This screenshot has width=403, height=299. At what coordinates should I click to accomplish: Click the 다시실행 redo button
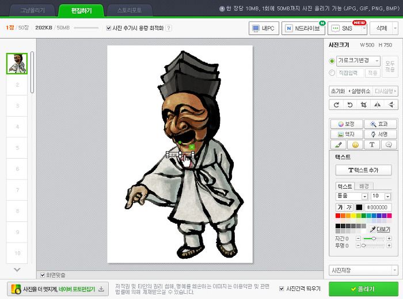click(x=385, y=91)
